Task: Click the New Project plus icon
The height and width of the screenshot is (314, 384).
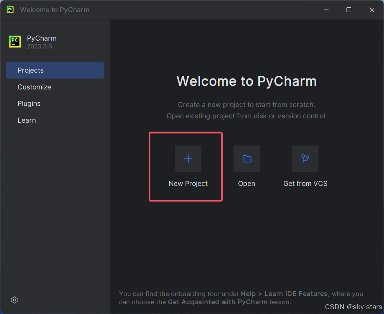Action: coord(188,159)
